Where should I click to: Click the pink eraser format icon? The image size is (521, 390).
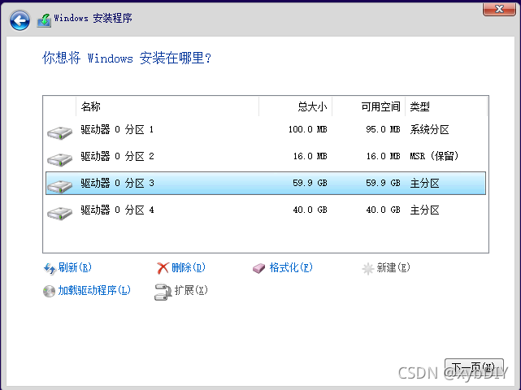pyautogui.click(x=258, y=268)
